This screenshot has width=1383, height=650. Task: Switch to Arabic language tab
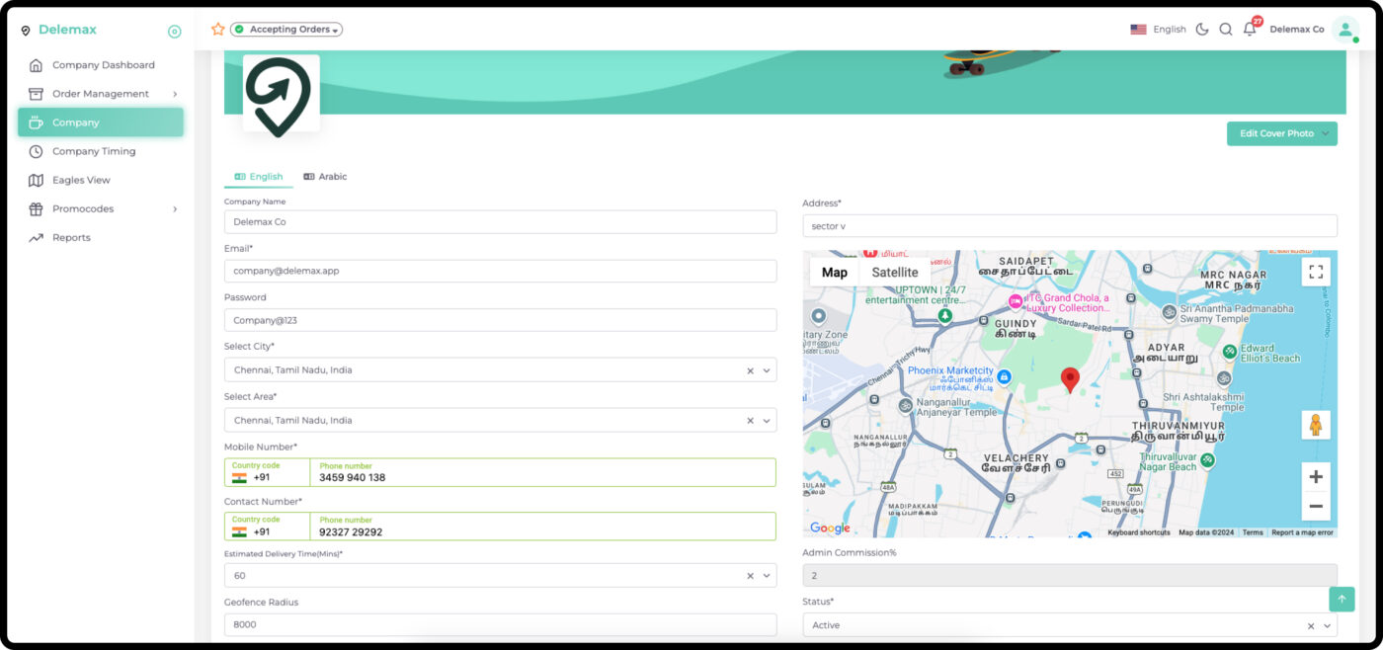[326, 177]
